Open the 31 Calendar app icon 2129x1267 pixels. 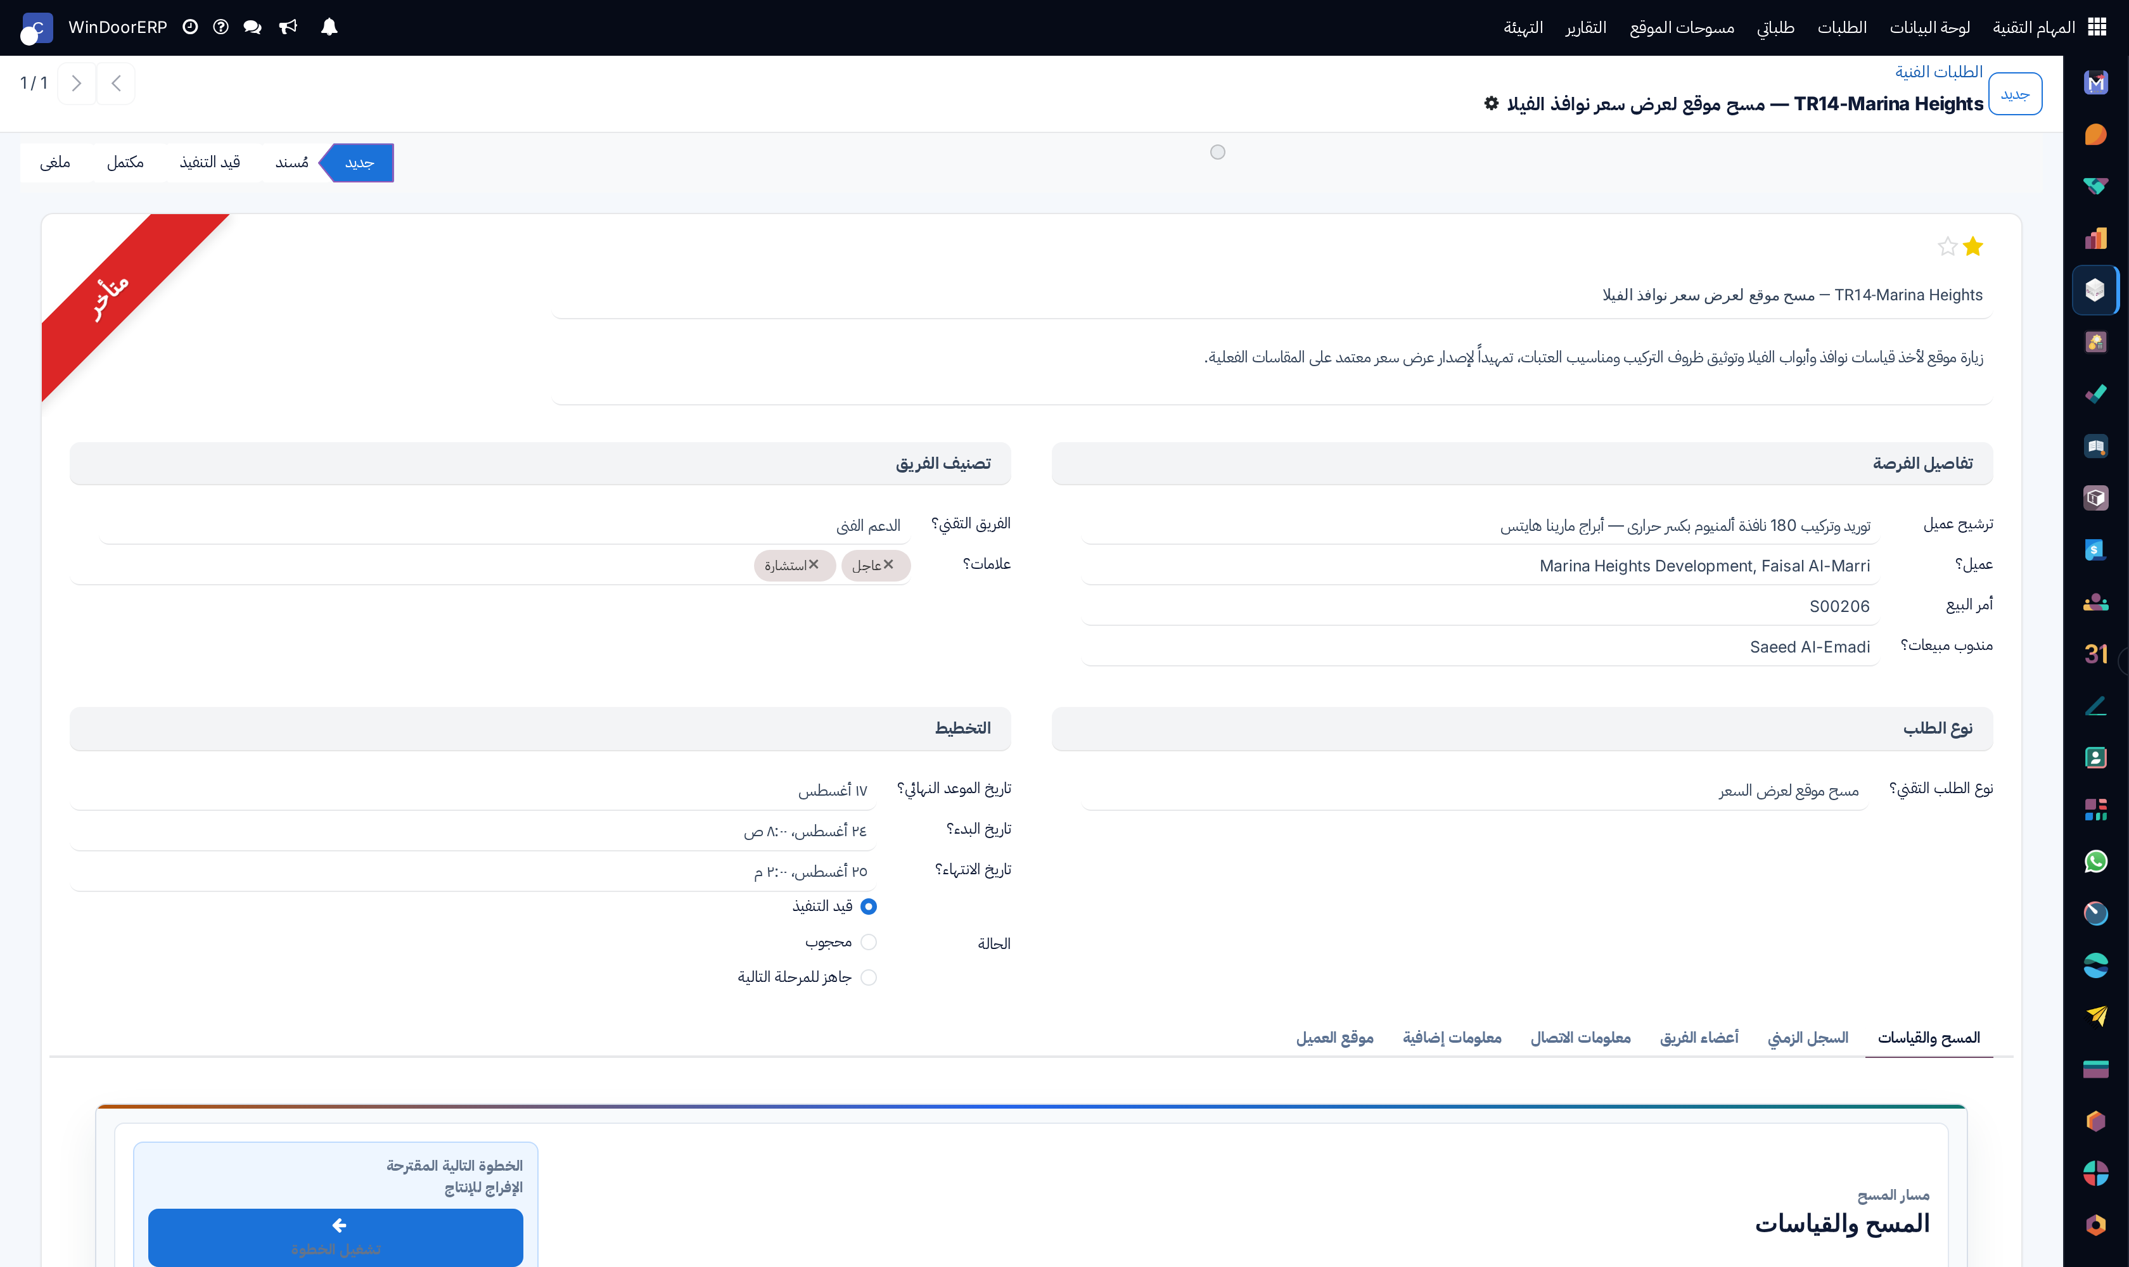click(2095, 654)
